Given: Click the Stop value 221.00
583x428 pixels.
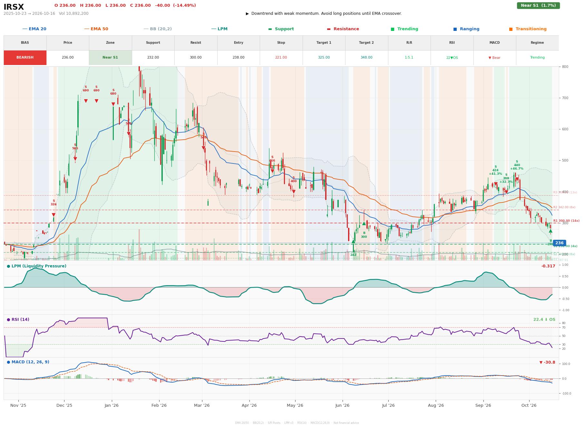Looking at the screenshot, I should (281, 58).
